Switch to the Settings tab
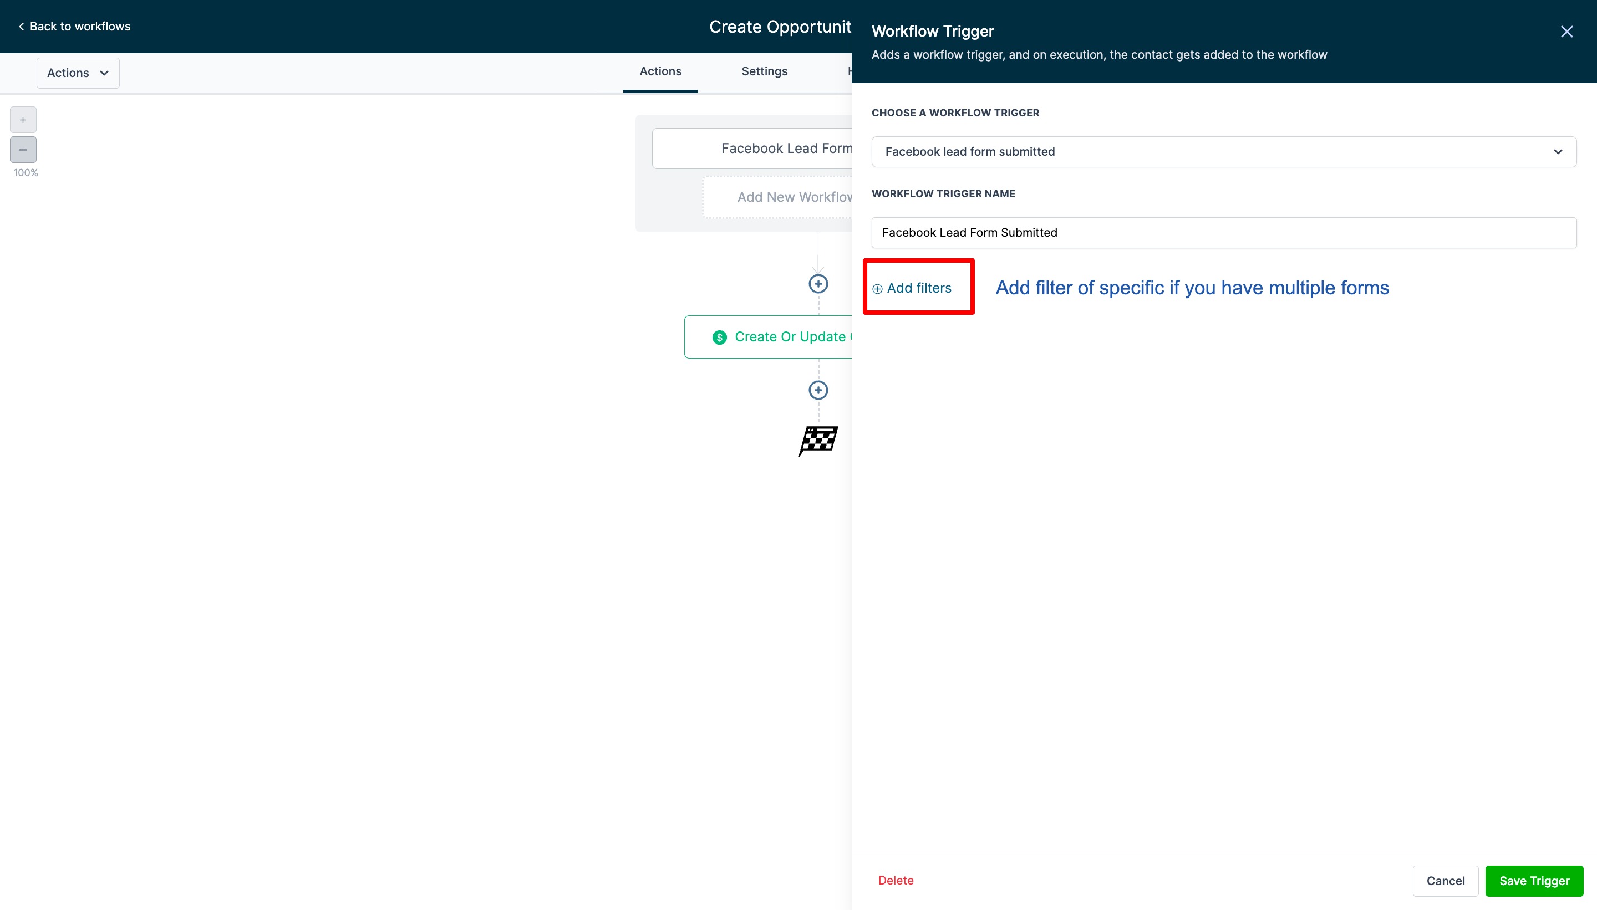Screen dimensions: 1597x910 764,71
